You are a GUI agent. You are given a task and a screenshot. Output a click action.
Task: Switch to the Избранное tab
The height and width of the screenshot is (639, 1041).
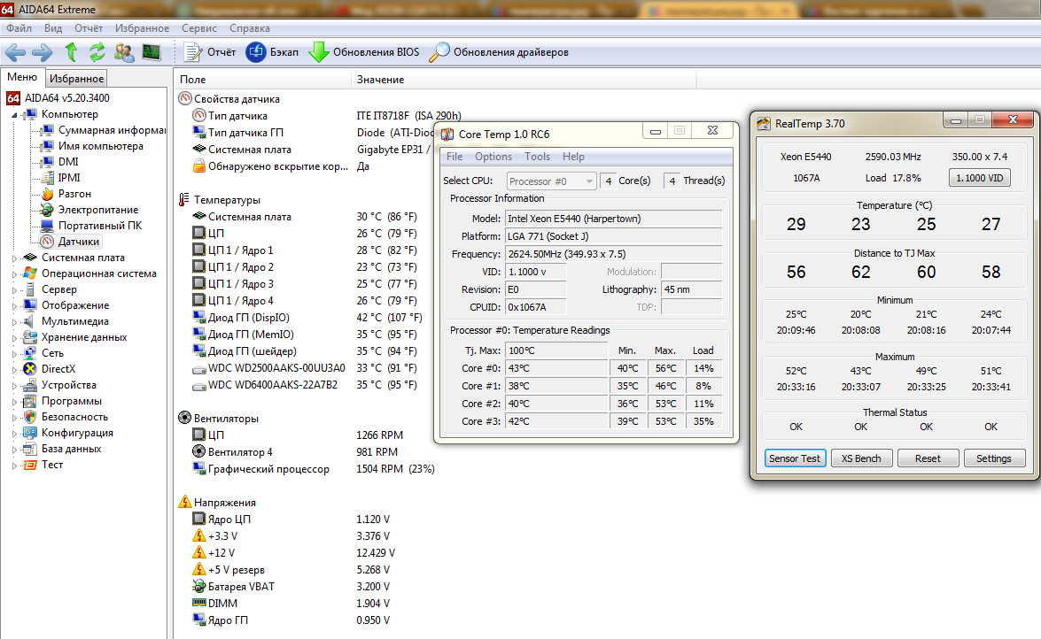click(x=77, y=79)
